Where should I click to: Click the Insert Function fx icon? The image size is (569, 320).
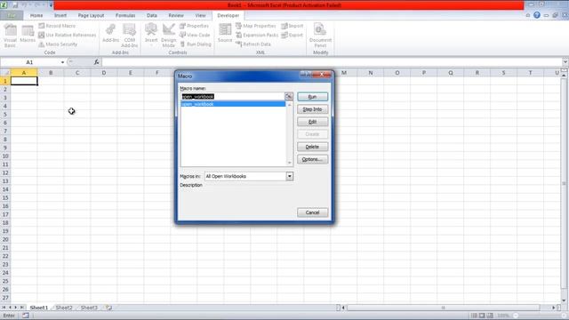(97, 62)
